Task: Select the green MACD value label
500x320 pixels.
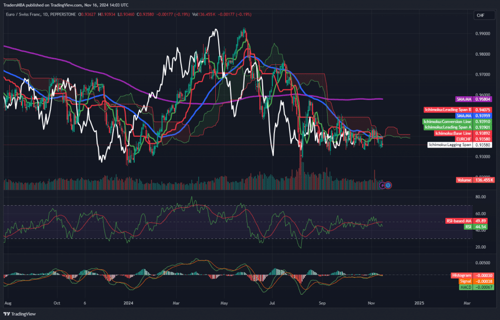Action: [465, 287]
